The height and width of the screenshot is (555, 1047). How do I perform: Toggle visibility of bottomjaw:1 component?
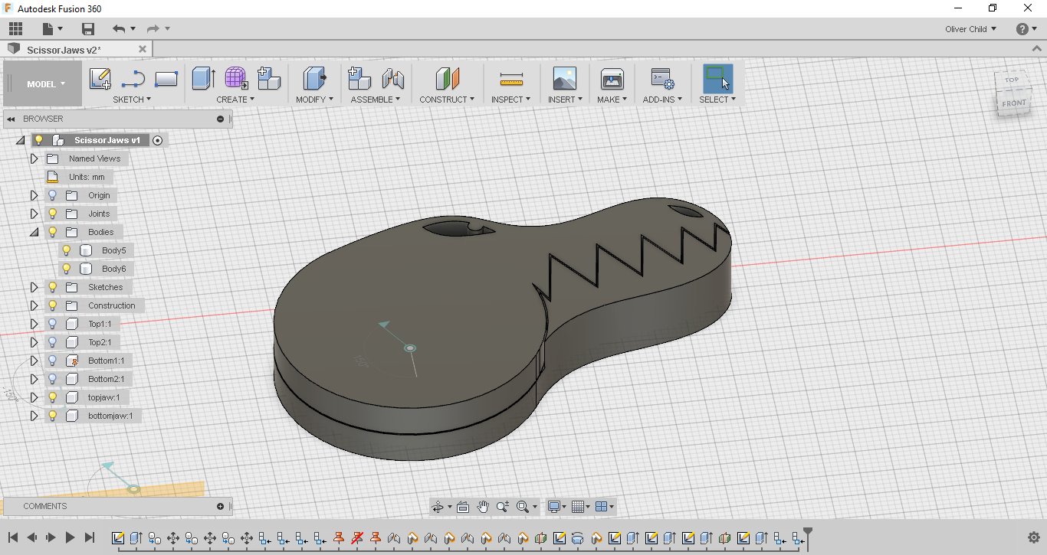(x=53, y=416)
